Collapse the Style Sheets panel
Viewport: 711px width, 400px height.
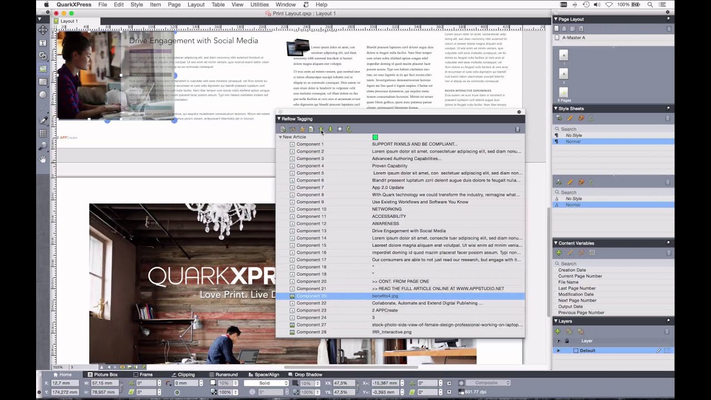coord(555,109)
